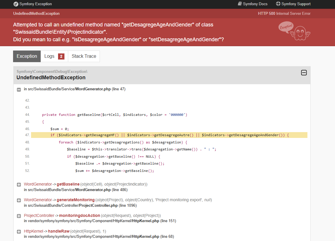Viewport: 335px width, 241px height.
Task: Click the Symfony Docs book icon
Action: pyautogui.click(x=240, y=4)
